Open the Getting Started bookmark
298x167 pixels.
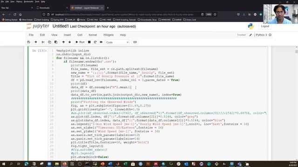tap(10, 19)
